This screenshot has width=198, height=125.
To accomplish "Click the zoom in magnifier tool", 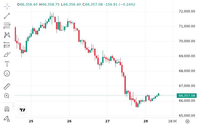I will pyautogui.click(x=7, y=96).
